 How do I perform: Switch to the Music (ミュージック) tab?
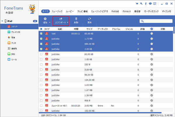tap(57, 11)
